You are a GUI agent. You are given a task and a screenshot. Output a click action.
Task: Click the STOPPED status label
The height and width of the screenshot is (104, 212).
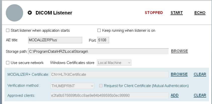coord(154,13)
